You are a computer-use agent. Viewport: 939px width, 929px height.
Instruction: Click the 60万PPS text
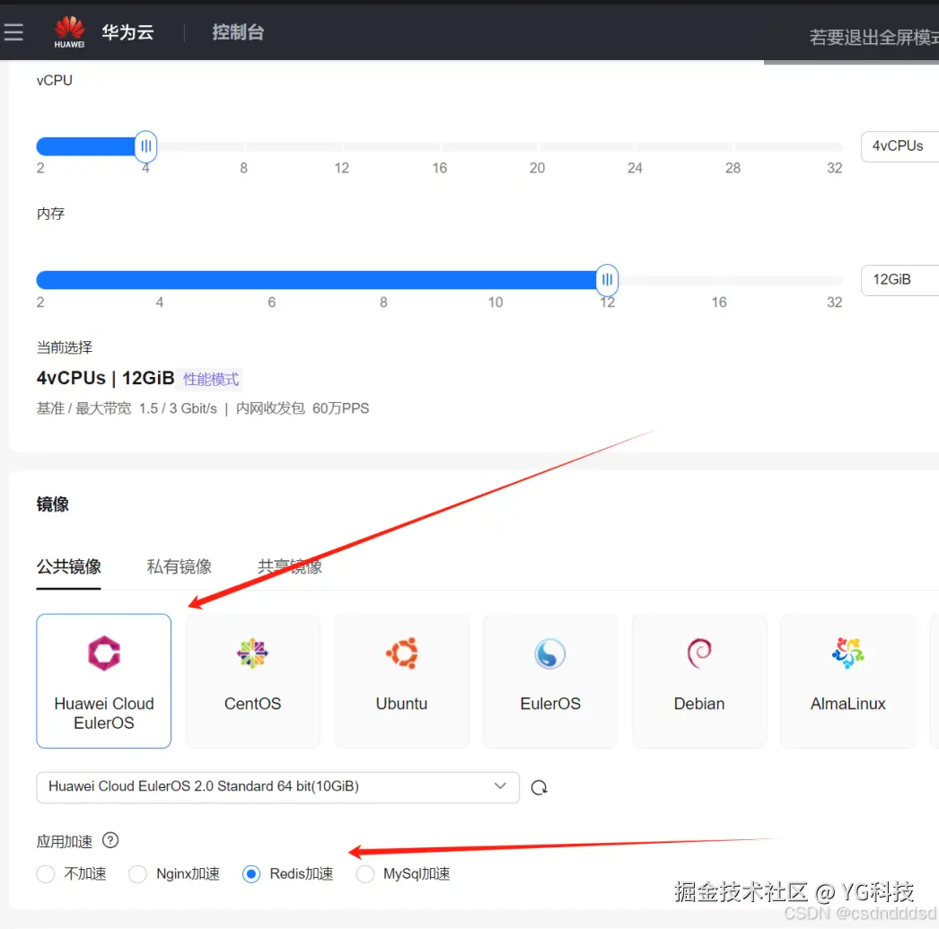341,408
